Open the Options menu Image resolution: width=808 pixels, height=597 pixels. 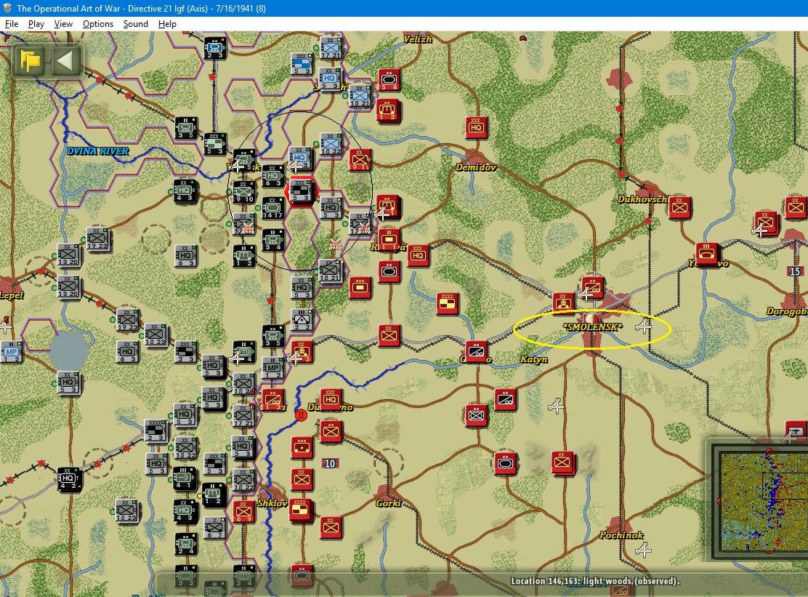(x=98, y=24)
